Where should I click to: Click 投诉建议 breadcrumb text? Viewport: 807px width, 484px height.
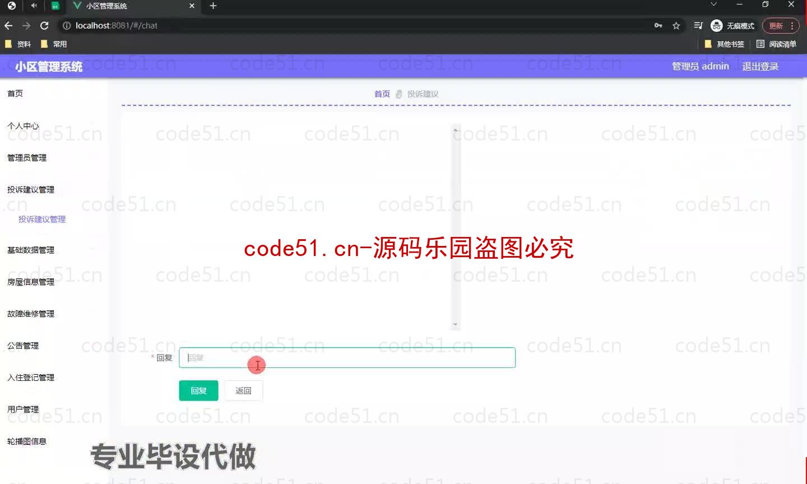[423, 94]
